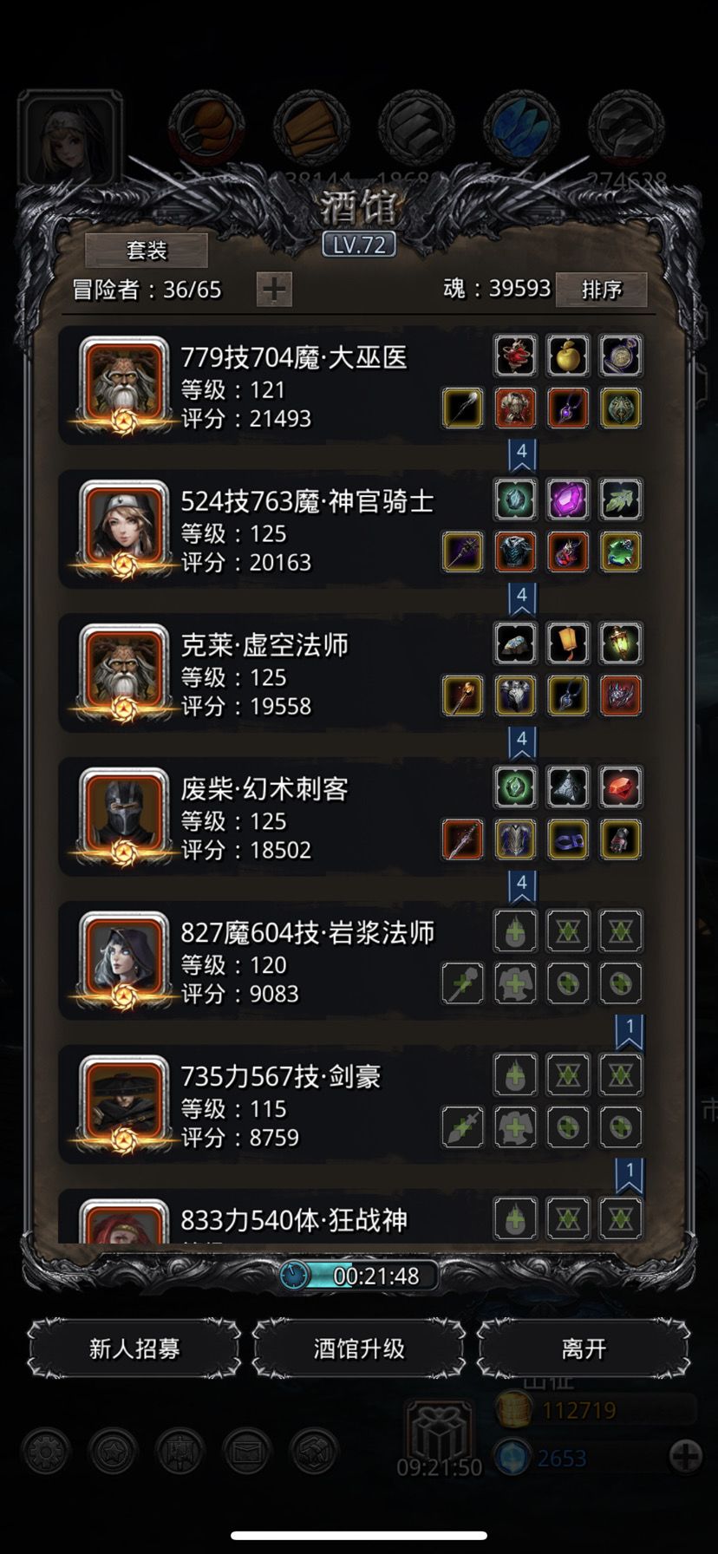Click 酒馆升级 upgrade tavern button
The width and height of the screenshot is (718, 1554).
[359, 1348]
